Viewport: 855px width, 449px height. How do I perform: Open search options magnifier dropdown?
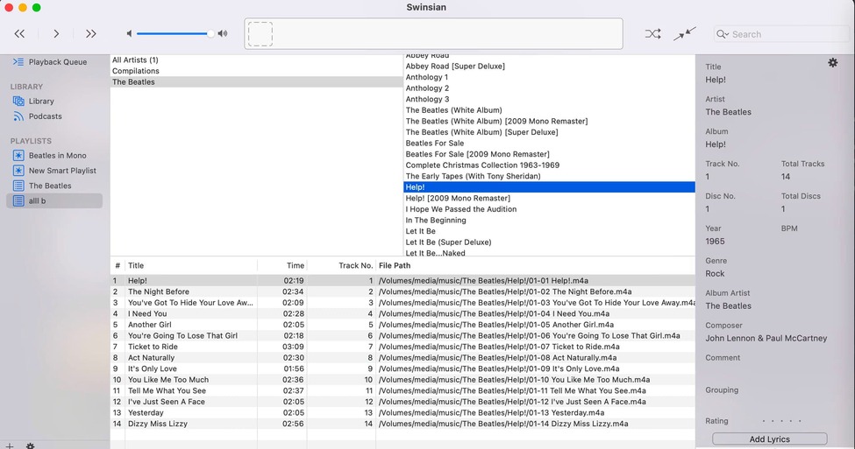tap(723, 34)
